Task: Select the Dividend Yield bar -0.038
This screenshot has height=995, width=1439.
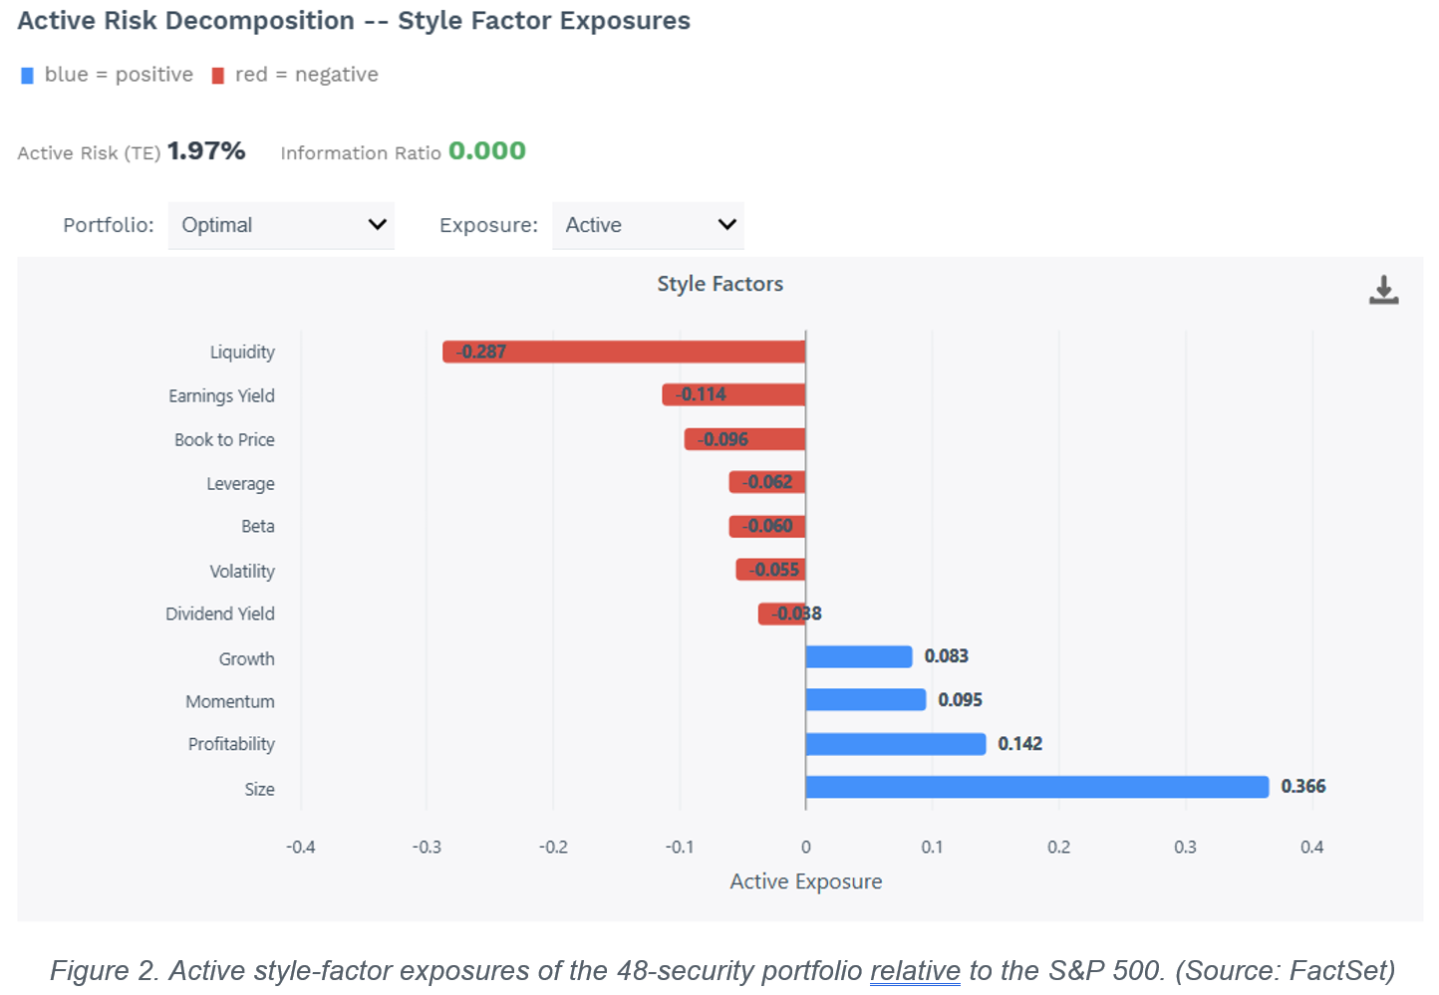Action: (x=781, y=614)
